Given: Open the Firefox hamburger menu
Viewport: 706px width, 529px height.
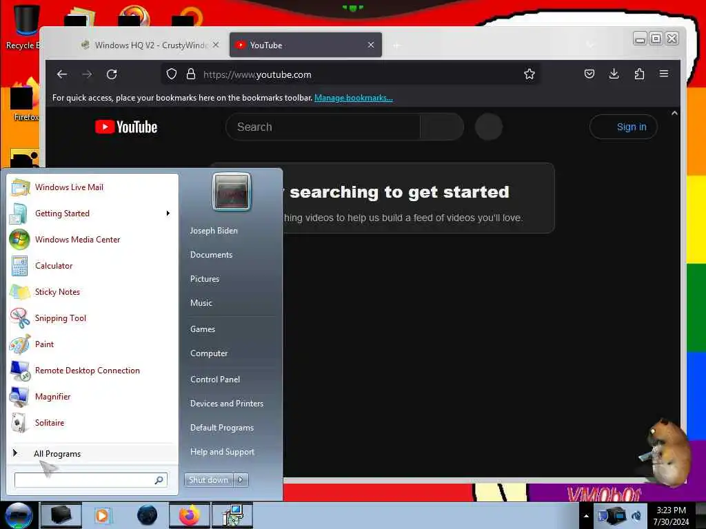Looking at the screenshot, I should coord(664,74).
